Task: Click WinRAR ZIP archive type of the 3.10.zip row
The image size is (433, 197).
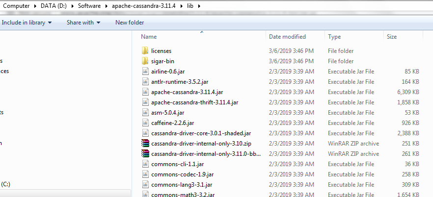Action: (353, 144)
